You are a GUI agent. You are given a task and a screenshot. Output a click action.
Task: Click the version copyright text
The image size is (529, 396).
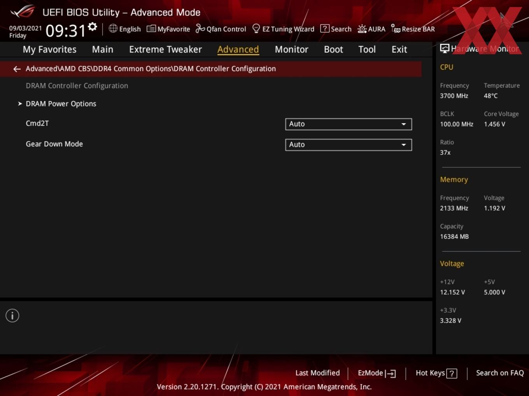coord(264,387)
